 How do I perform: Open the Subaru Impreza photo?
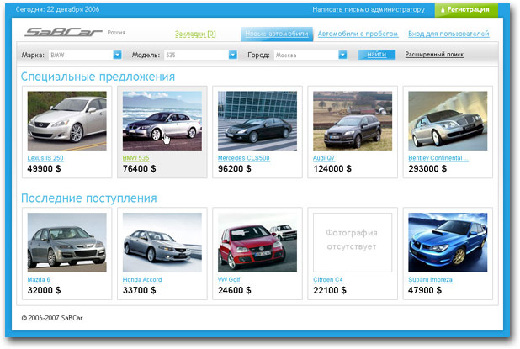click(x=448, y=242)
